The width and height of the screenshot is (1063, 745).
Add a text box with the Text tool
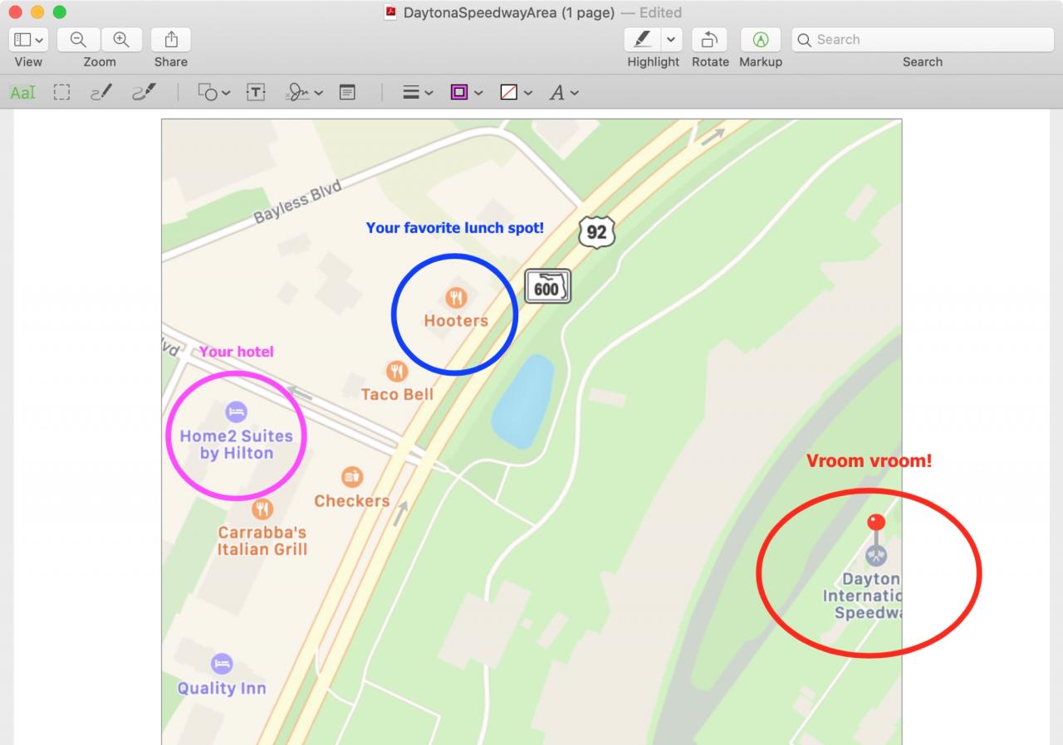tap(256, 93)
